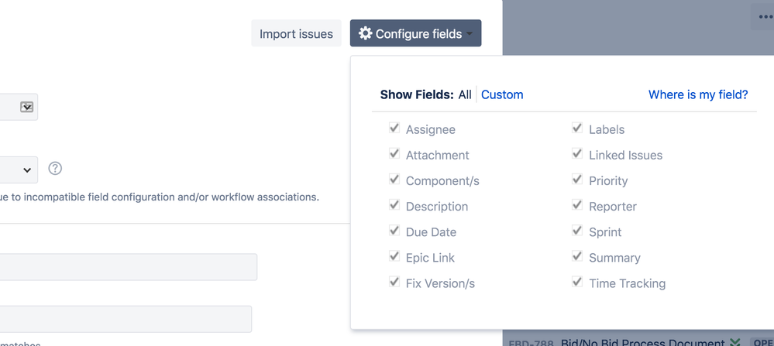The width and height of the screenshot is (774, 346).
Task: Click the Import issues button
Action: click(296, 34)
